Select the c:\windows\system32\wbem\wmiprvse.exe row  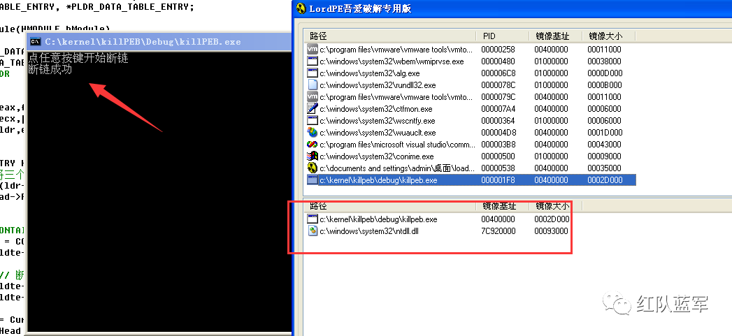click(471, 61)
